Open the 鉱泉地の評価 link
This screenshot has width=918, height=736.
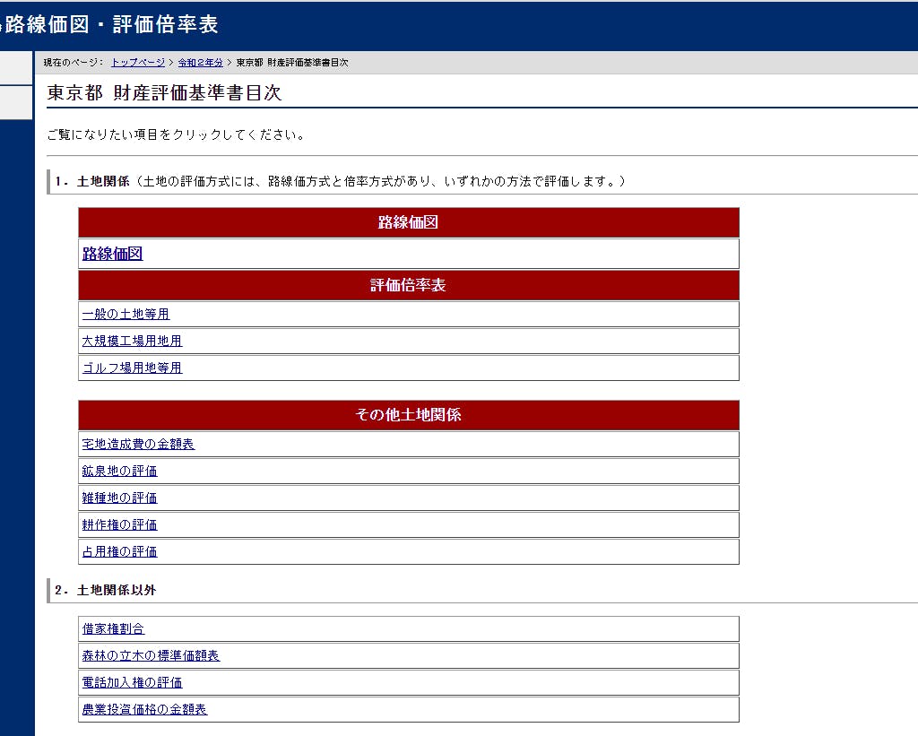[x=119, y=472]
